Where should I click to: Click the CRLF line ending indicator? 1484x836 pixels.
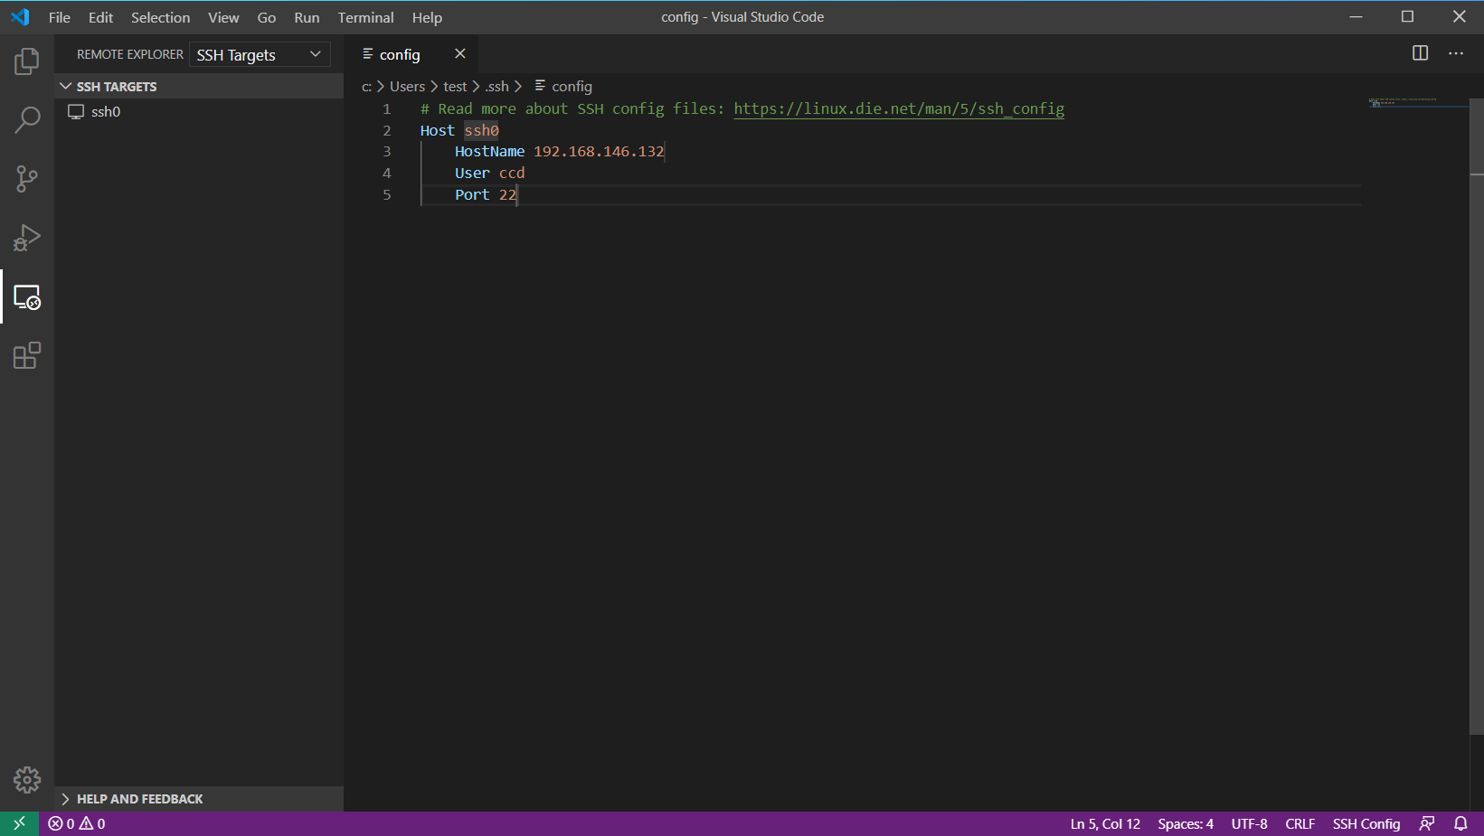click(x=1300, y=823)
